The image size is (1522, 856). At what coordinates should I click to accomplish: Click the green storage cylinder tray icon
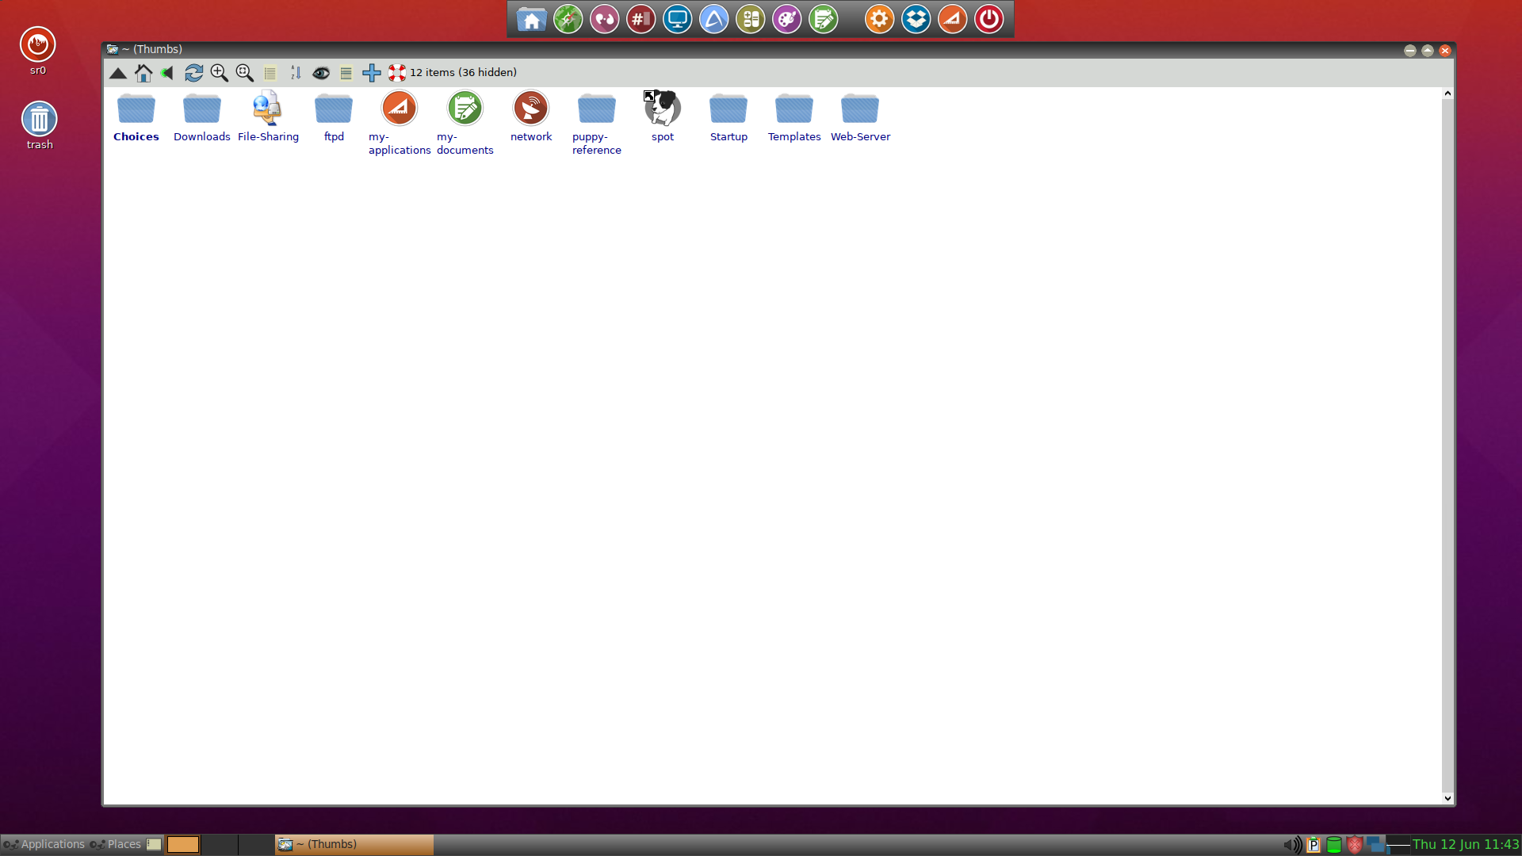1334,845
